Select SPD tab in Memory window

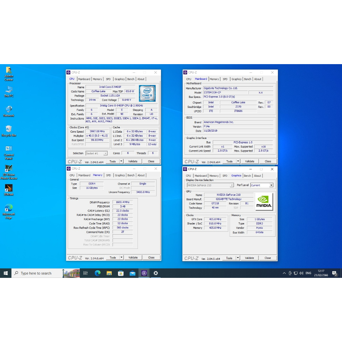pos(109,175)
